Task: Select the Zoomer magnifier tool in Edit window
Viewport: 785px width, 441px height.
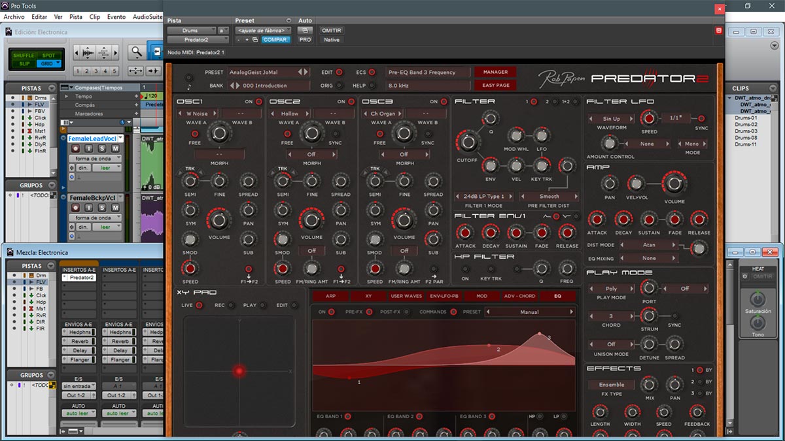Action: click(x=137, y=52)
